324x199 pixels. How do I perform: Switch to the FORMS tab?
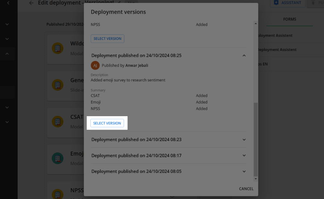[289, 19]
